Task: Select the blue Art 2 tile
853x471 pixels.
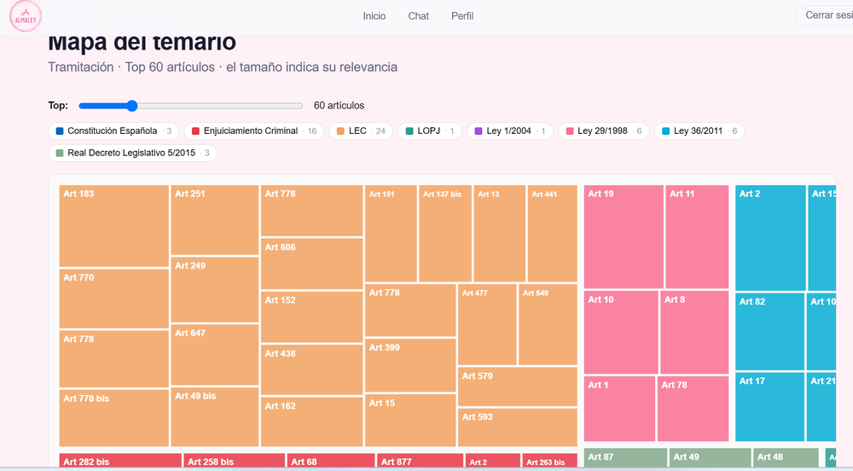Action: point(770,238)
